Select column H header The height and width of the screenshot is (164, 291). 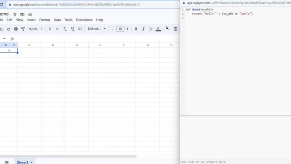170,45
